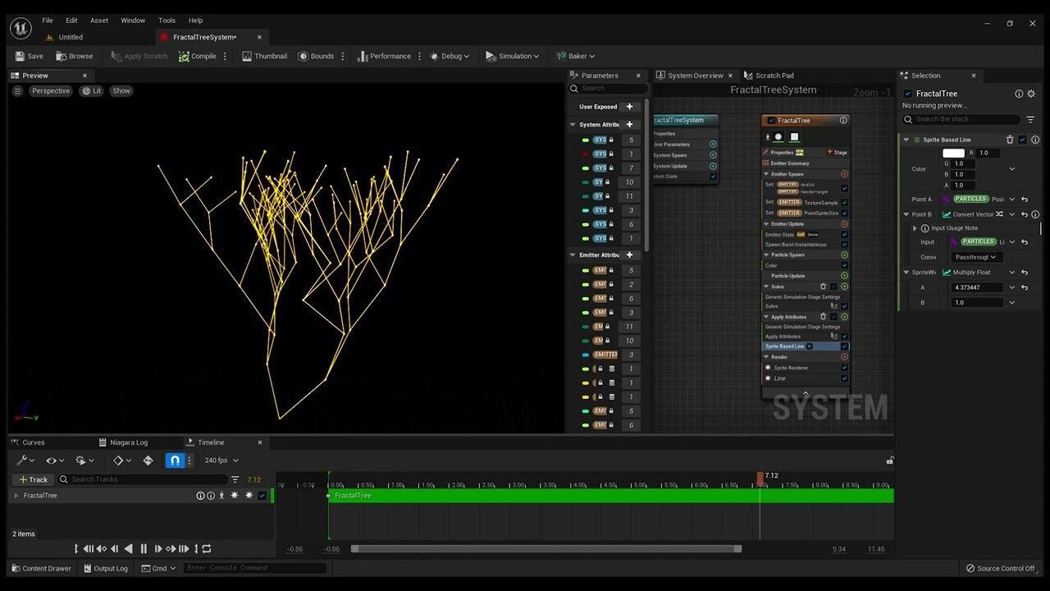1050x591 pixels.
Task: Click the Show button in the preview viewport
Action: pos(121,90)
